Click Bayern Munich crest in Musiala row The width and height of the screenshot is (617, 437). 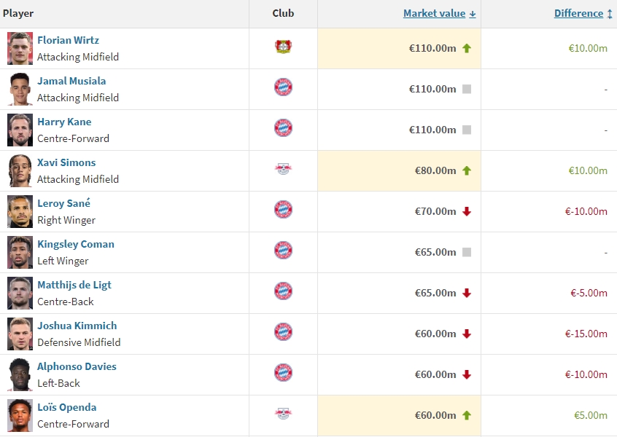coord(283,88)
